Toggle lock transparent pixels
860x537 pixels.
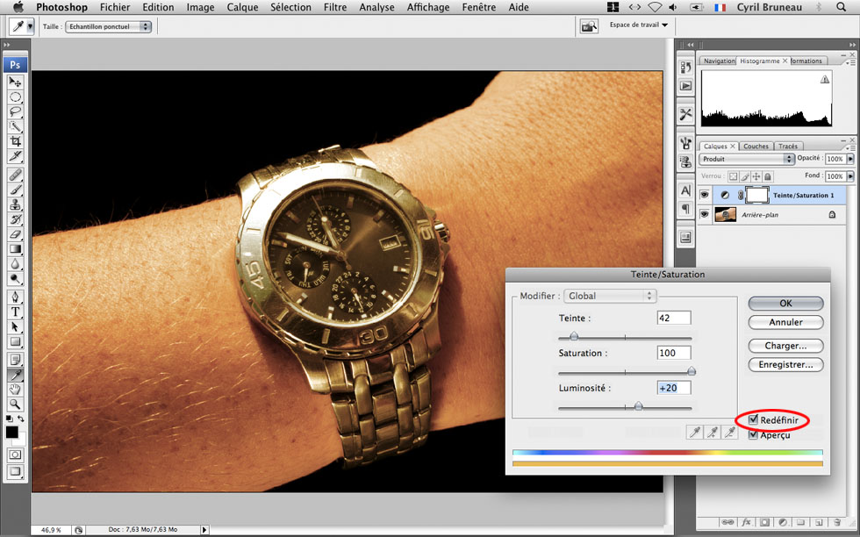click(x=733, y=176)
